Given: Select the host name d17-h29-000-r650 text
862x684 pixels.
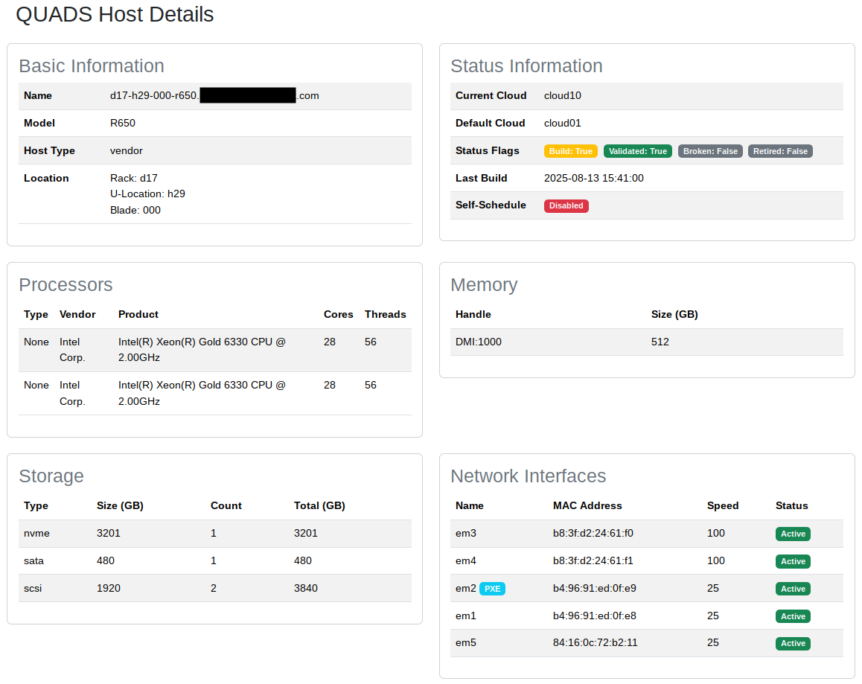Looking at the screenshot, I should coord(154,96).
